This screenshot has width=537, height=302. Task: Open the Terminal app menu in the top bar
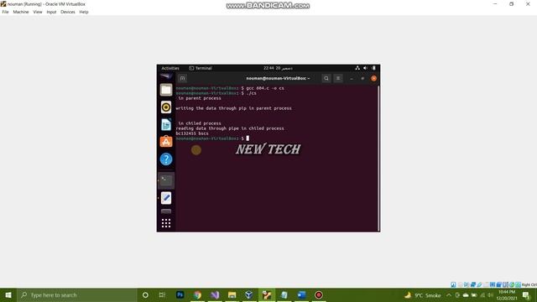click(201, 68)
